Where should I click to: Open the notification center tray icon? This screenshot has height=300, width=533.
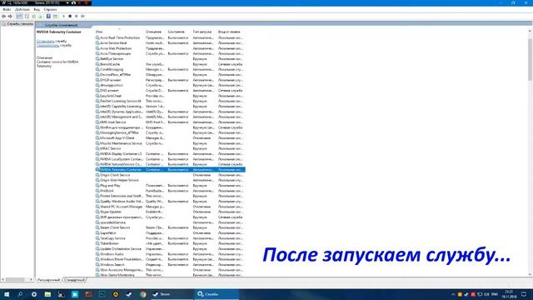pos(524,294)
